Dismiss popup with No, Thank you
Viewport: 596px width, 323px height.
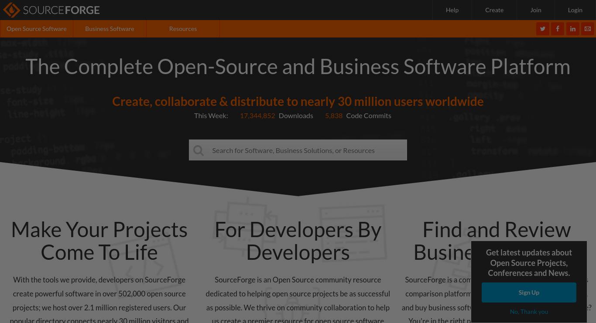529,312
